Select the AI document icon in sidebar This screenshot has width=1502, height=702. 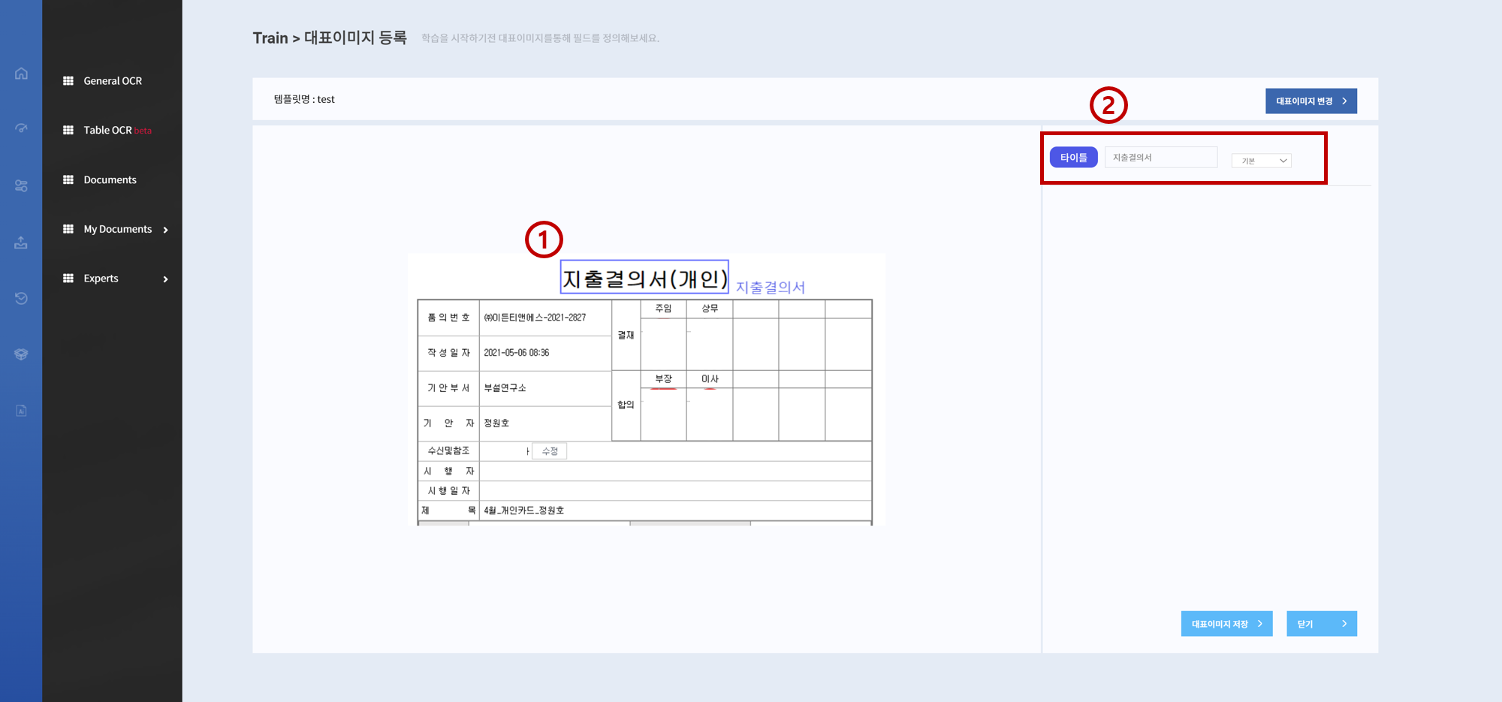(x=21, y=411)
